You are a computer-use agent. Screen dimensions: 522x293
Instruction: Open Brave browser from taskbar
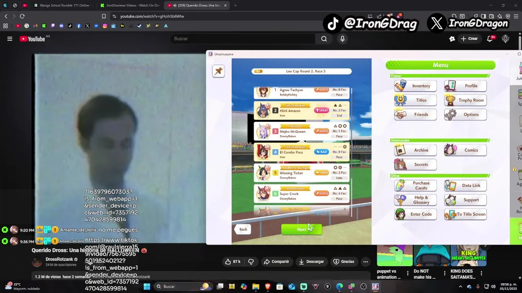268,286
